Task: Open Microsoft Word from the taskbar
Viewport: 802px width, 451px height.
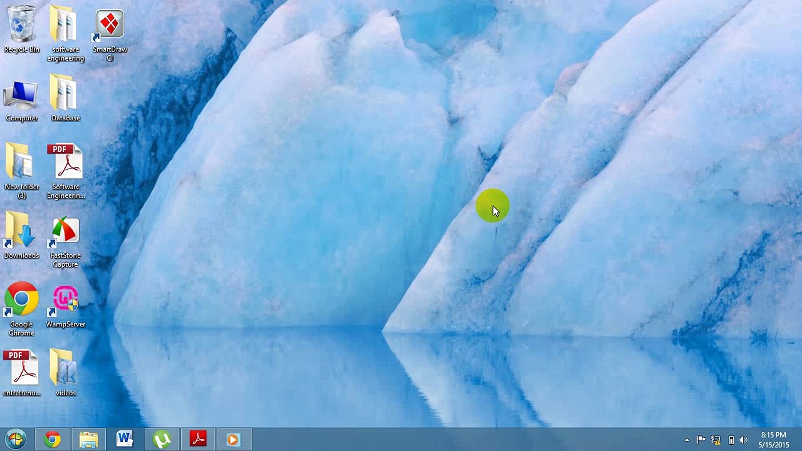Action: click(x=125, y=439)
